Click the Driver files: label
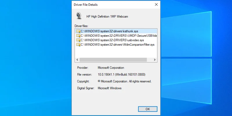This screenshot has width=232, height=116. (x=81, y=26)
